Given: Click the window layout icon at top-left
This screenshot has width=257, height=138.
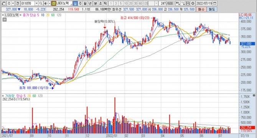Looking at the screenshot, I should click(x=3, y=3).
